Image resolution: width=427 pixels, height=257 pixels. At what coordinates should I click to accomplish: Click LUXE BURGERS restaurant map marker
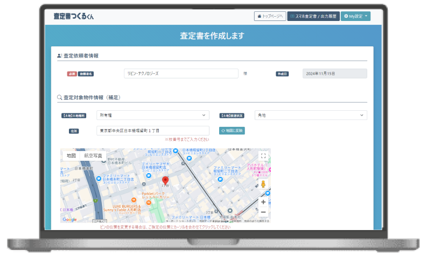click(x=134, y=200)
